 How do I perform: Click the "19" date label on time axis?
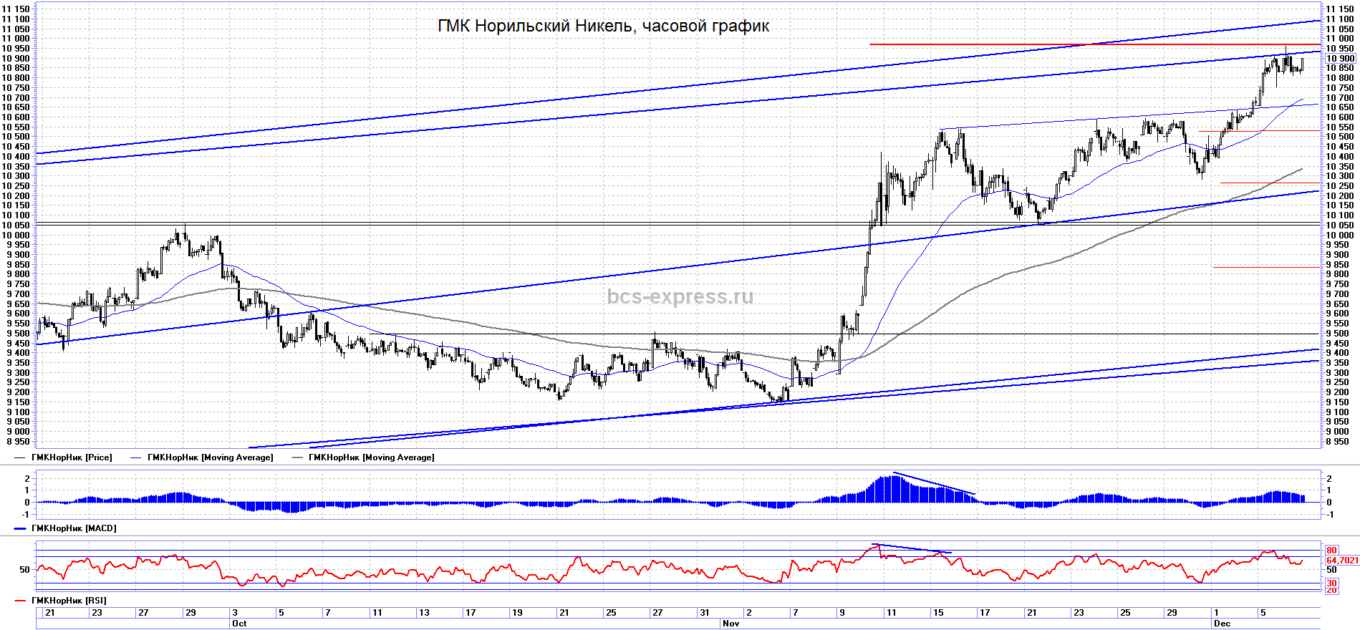[517, 613]
